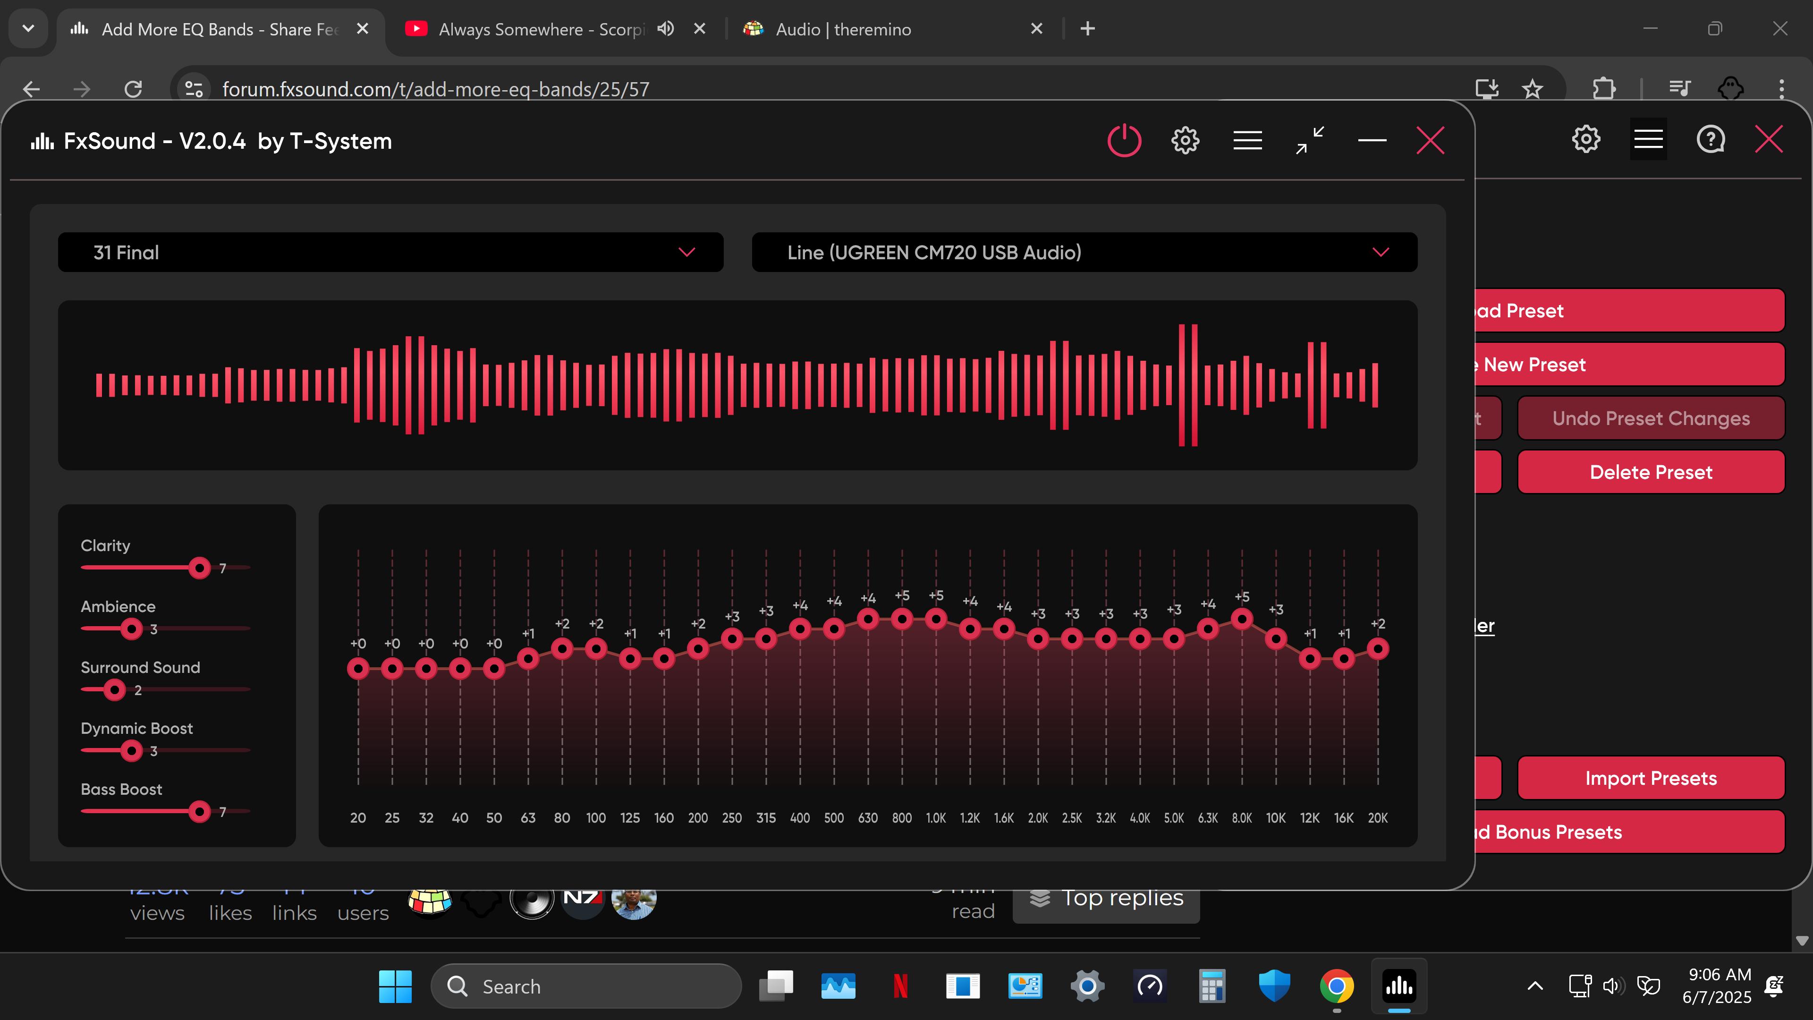Select the 8.0K EQ band handle
Image resolution: width=1813 pixels, height=1020 pixels.
click(x=1242, y=619)
